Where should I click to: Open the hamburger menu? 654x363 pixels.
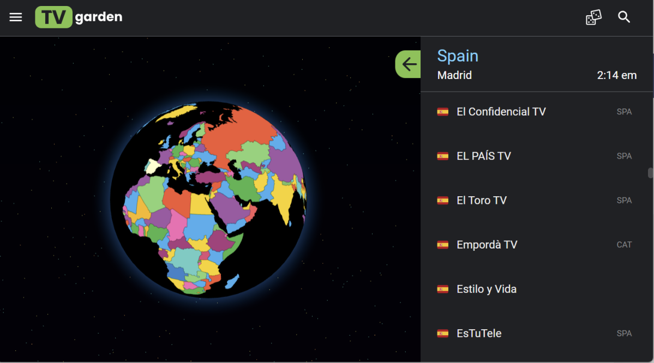[x=16, y=17]
